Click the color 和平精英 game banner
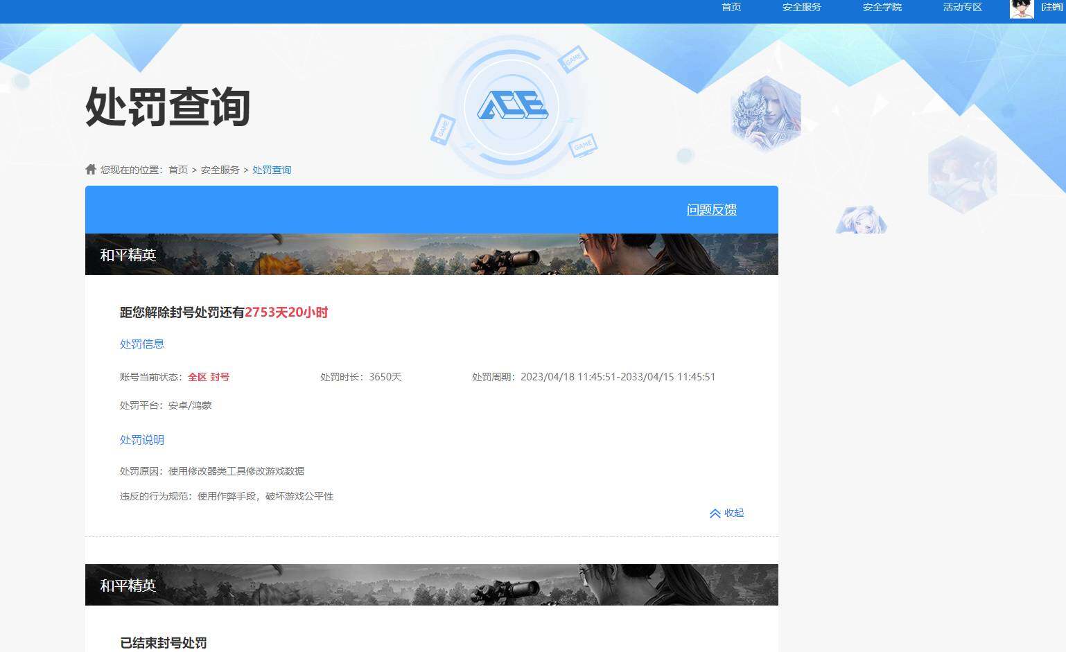 [x=432, y=254]
